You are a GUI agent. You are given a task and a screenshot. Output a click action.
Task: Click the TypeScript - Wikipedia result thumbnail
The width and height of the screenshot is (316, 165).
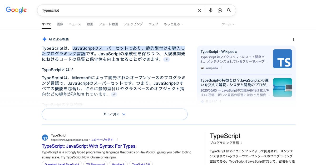click(x=282, y=59)
